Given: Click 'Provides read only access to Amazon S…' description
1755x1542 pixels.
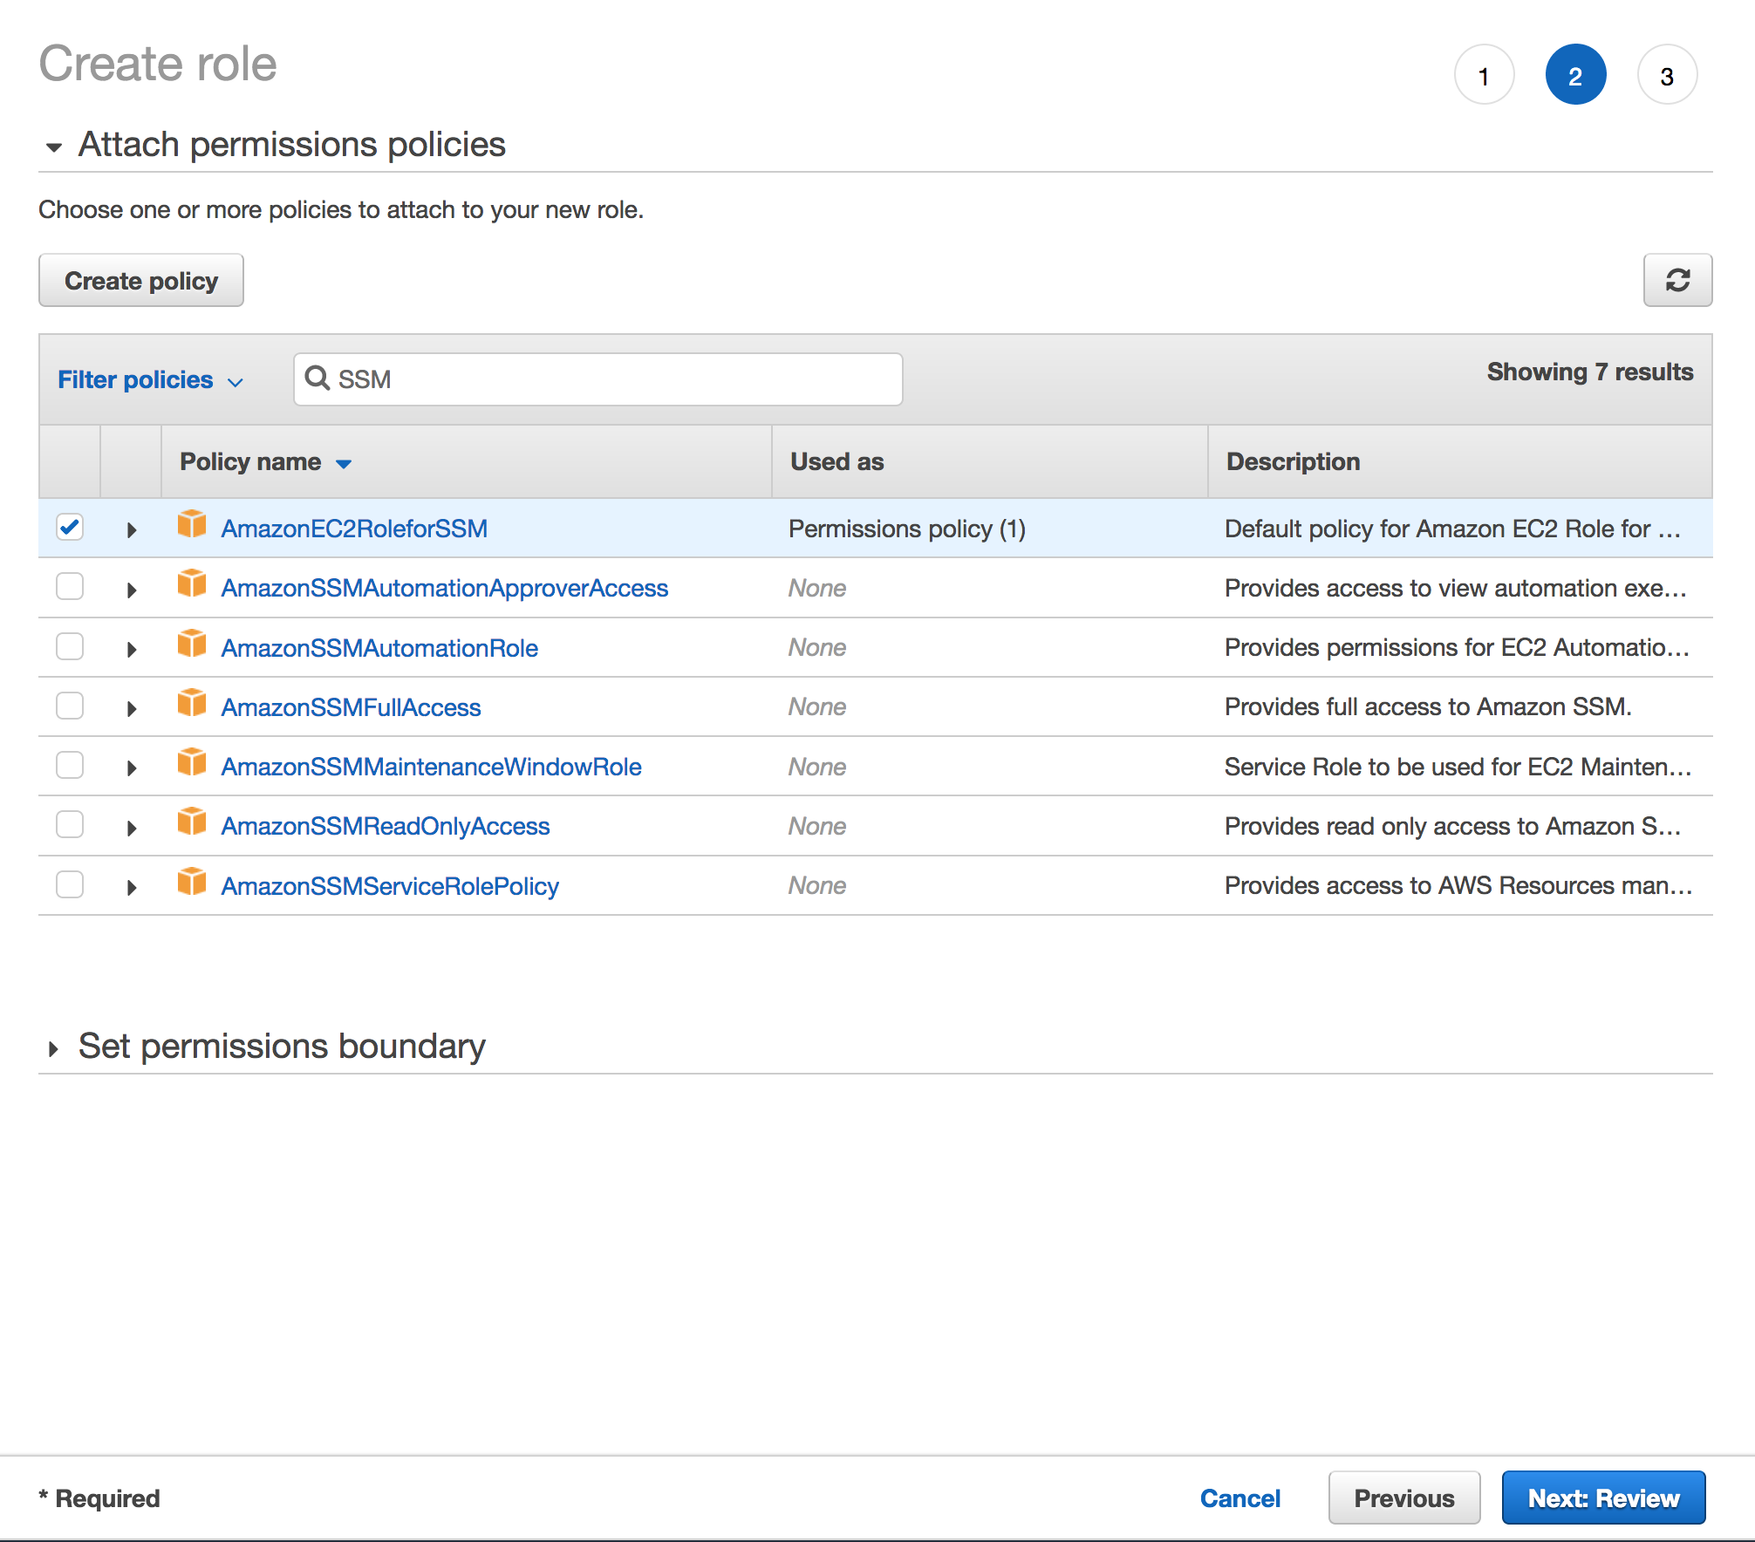Looking at the screenshot, I should tap(1452, 826).
